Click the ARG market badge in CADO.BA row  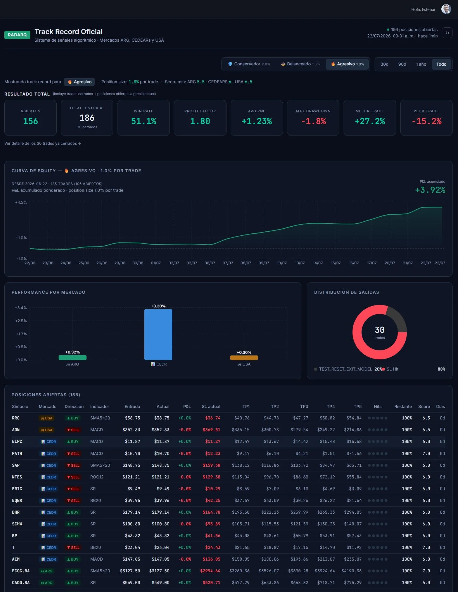47,583
